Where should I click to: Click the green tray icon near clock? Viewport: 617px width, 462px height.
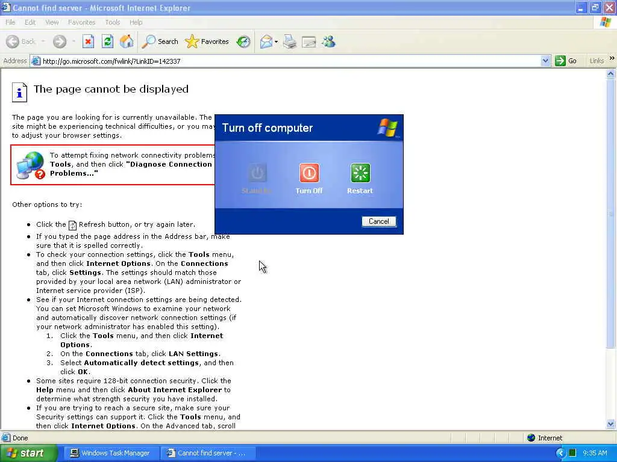click(572, 453)
